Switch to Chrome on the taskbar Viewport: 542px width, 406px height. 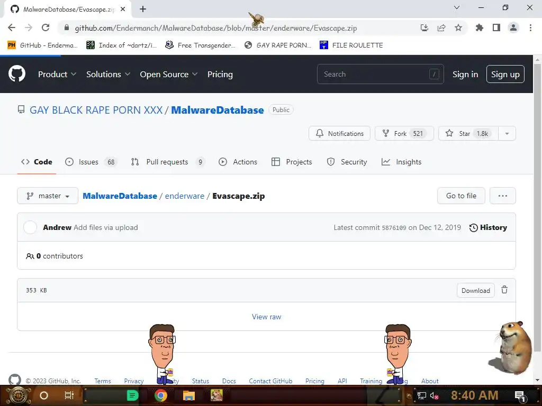click(x=160, y=395)
